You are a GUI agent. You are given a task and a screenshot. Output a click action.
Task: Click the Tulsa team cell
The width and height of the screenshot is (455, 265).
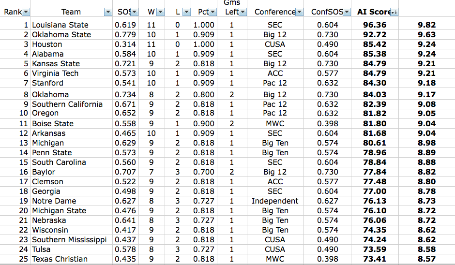coord(71,249)
